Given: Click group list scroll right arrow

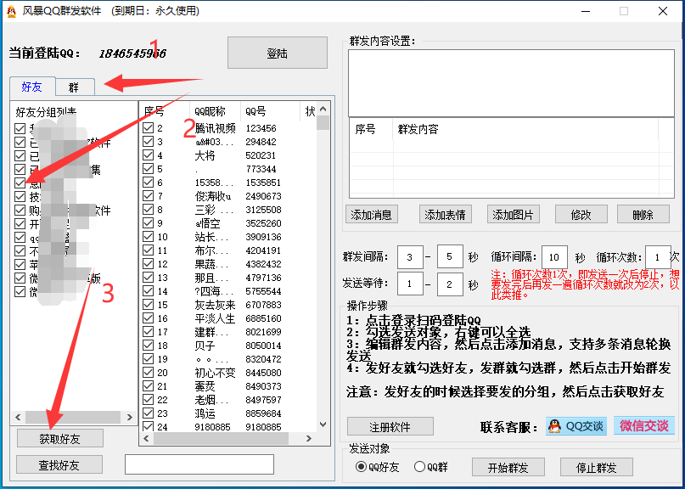Looking at the screenshot, I should click(129, 418).
